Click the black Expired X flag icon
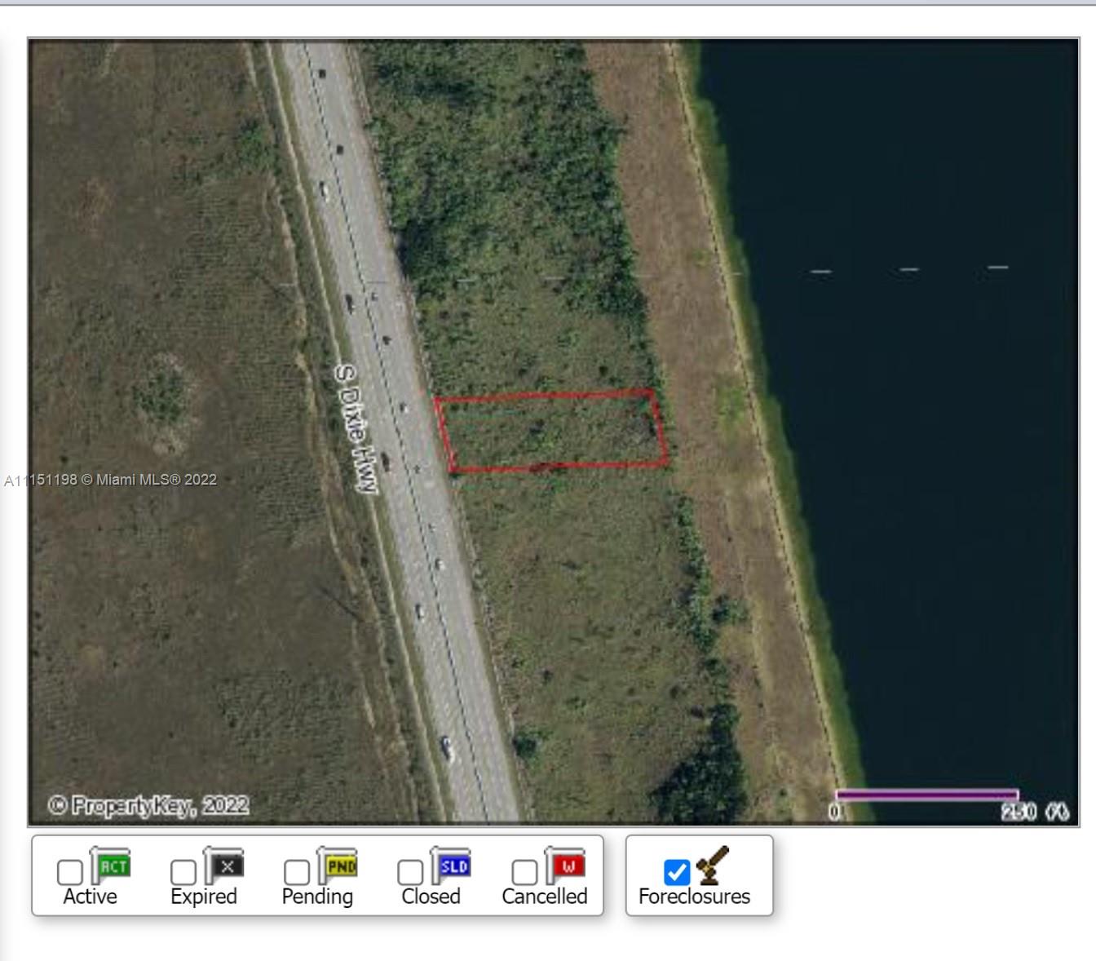The image size is (1096, 961). (x=224, y=866)
